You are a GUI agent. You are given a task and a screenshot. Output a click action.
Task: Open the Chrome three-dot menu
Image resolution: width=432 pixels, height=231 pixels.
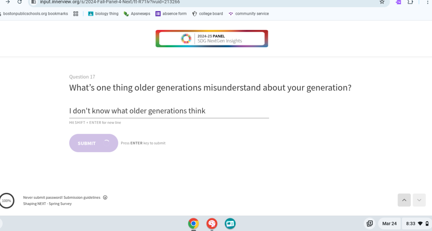[428, 2]
